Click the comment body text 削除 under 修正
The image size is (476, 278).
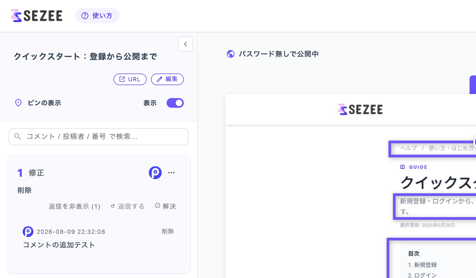25,190
